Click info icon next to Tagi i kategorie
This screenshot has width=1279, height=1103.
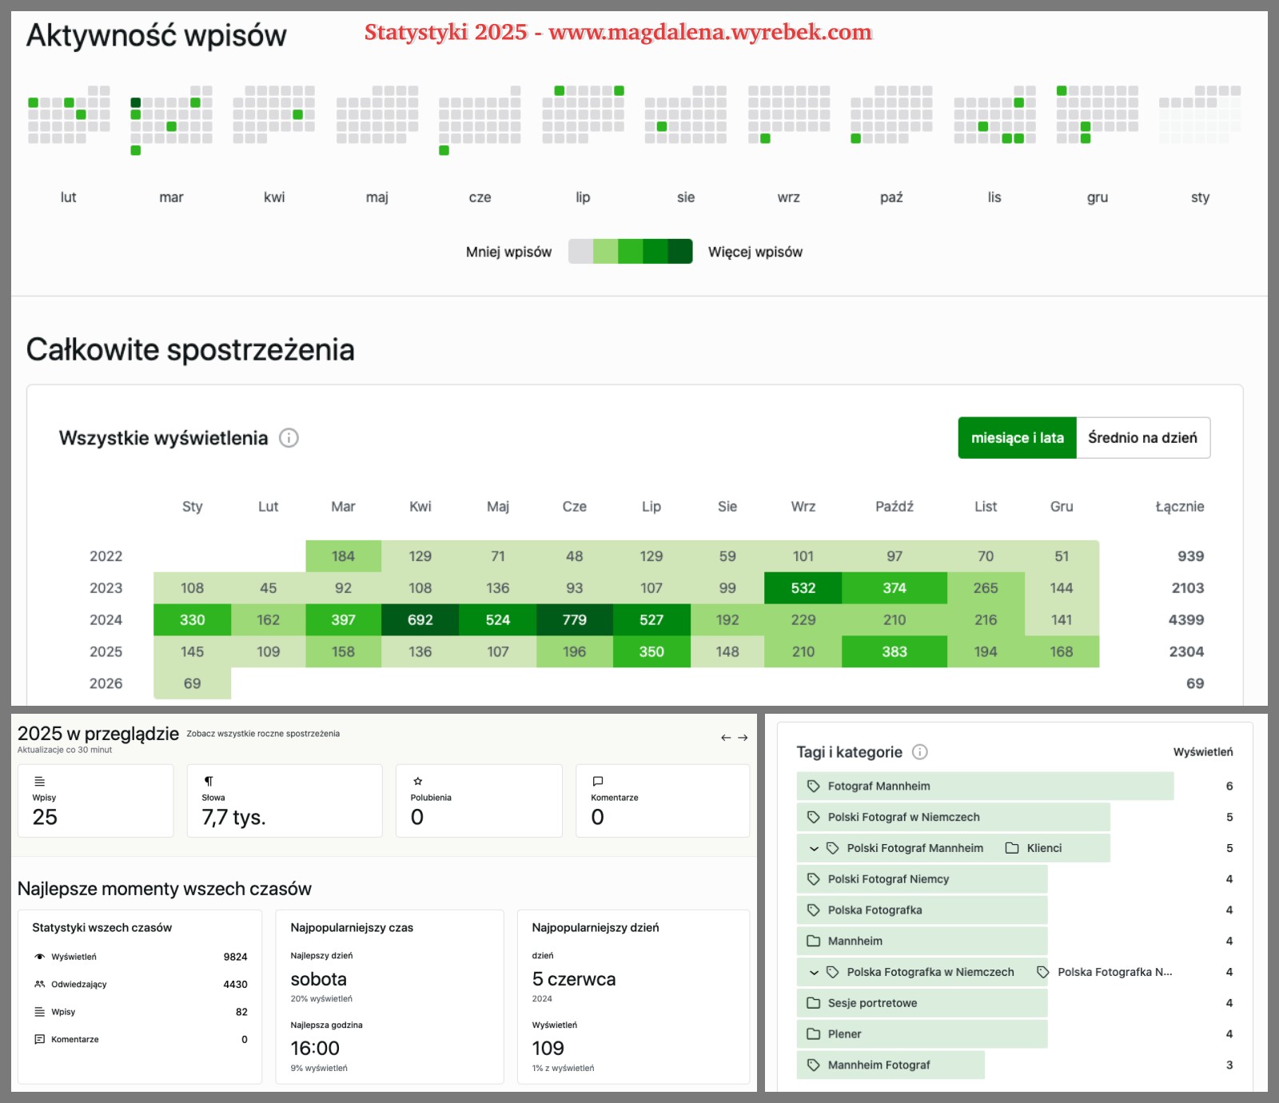tap(920, 752)
